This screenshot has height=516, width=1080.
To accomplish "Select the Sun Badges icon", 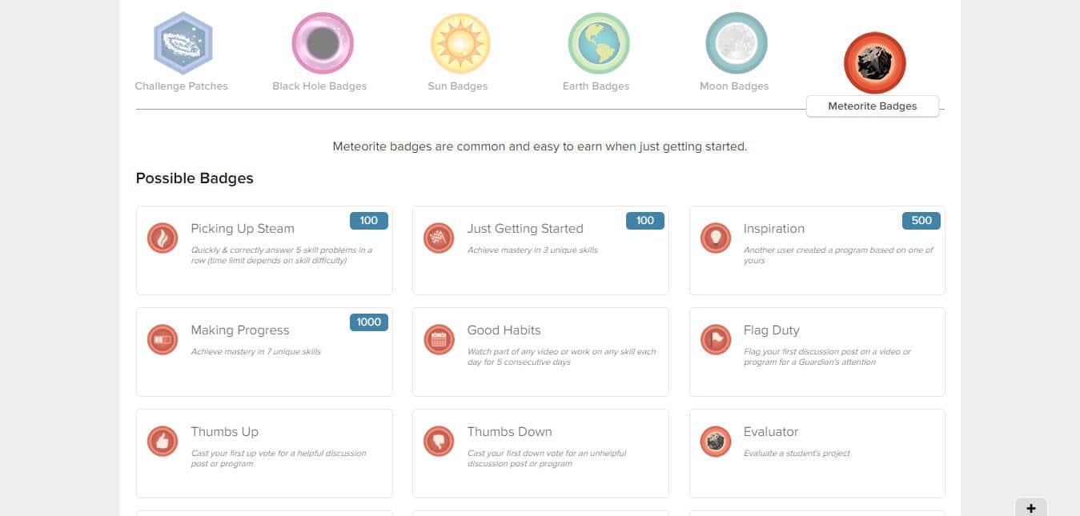I will (x=460, y=43).
